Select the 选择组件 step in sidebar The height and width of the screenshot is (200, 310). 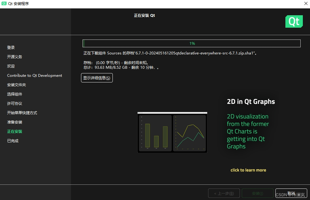(x=15, y=94)
